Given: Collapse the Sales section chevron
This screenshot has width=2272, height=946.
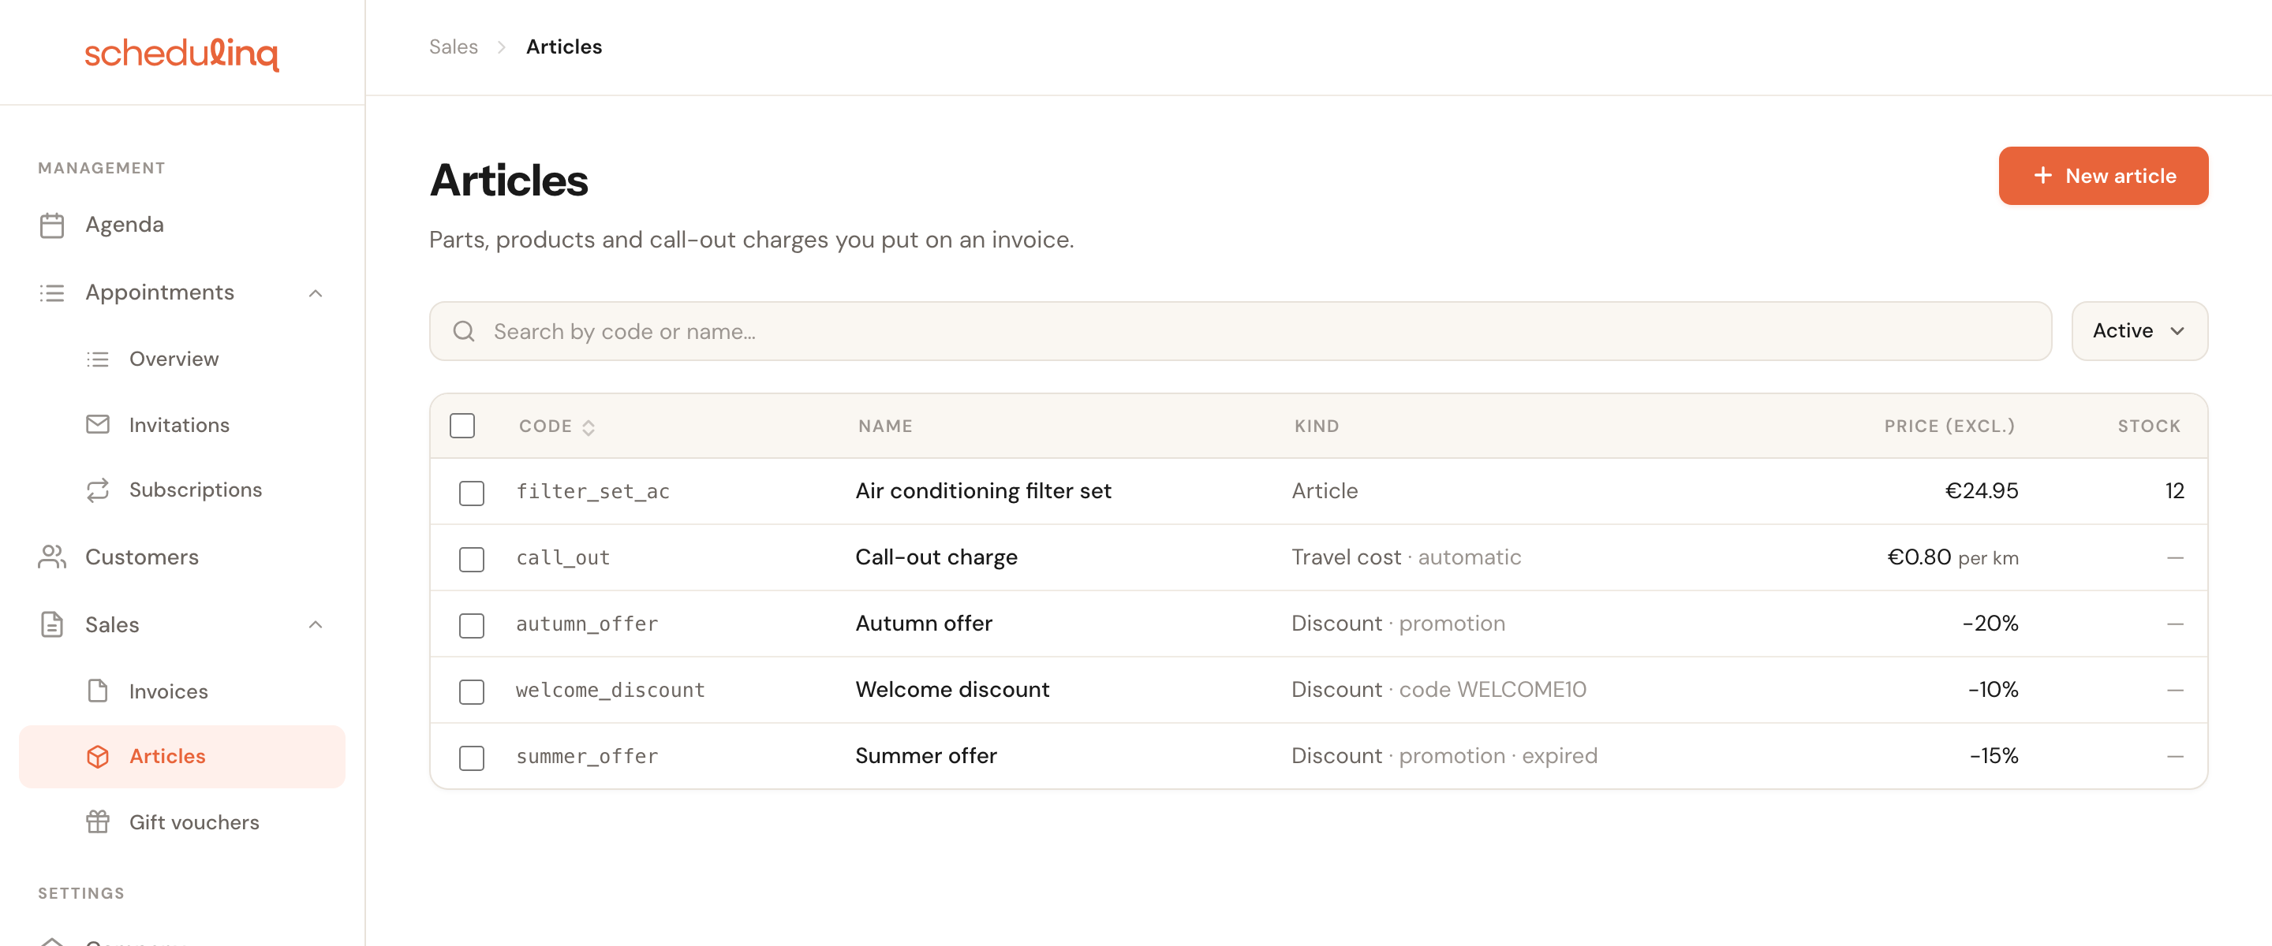Looking at the screenshot, I should point(316,624).
